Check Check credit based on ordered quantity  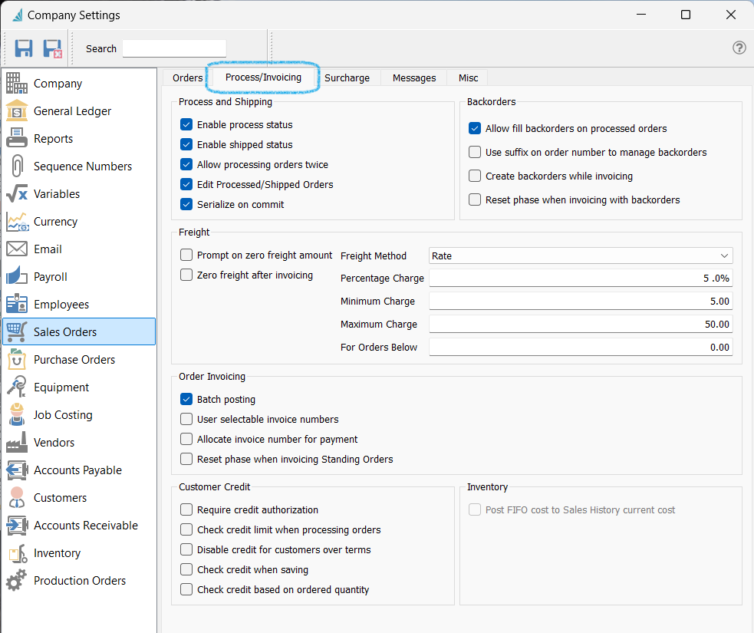(x=186, y=590)
